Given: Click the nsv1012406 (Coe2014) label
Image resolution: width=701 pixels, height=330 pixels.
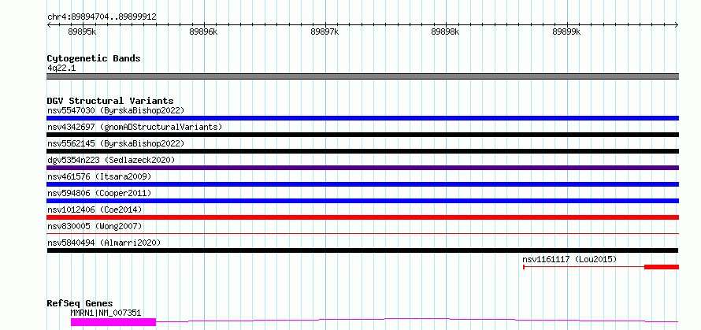Looking at the screenshot, I should 95,209.
